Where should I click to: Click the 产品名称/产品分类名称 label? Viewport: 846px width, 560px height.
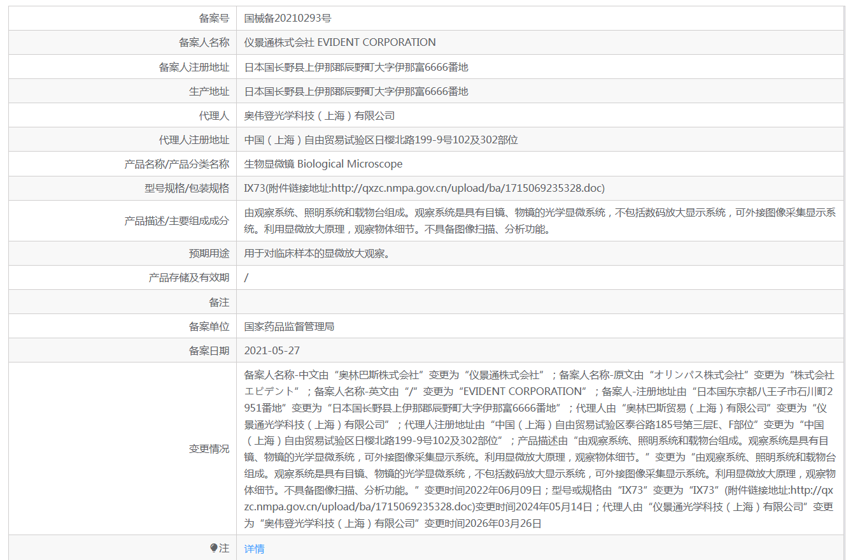[x=176, y=164]
